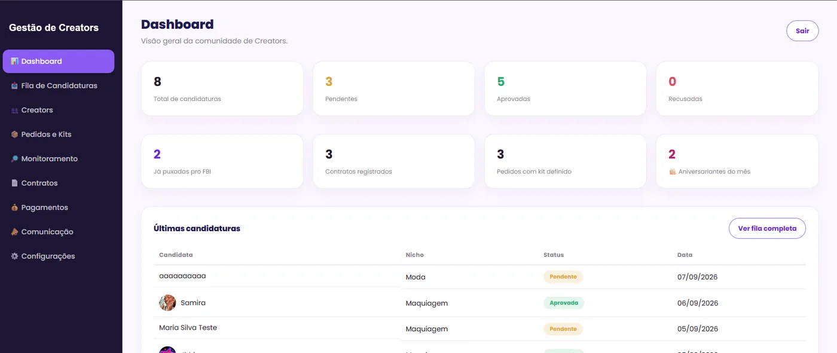Viewport: 837px width, 353px height.
Task: Select the Contratos registrados card
Action: point(394,161)
